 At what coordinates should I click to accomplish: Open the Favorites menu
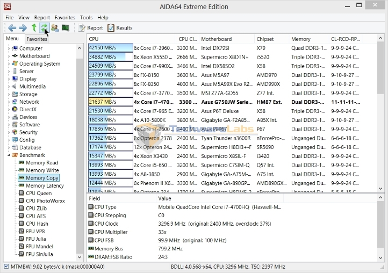(65, 18)
